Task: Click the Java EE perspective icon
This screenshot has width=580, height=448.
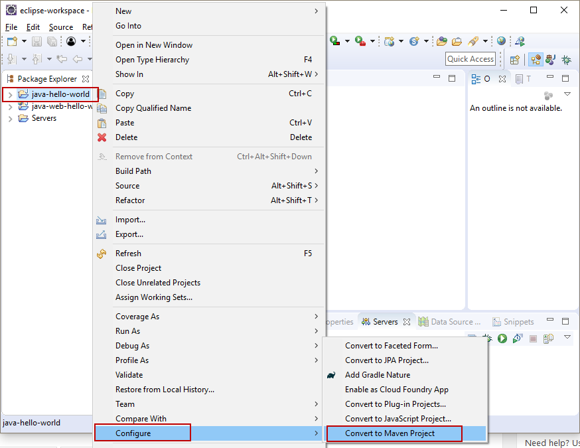Action: point(536,60)
